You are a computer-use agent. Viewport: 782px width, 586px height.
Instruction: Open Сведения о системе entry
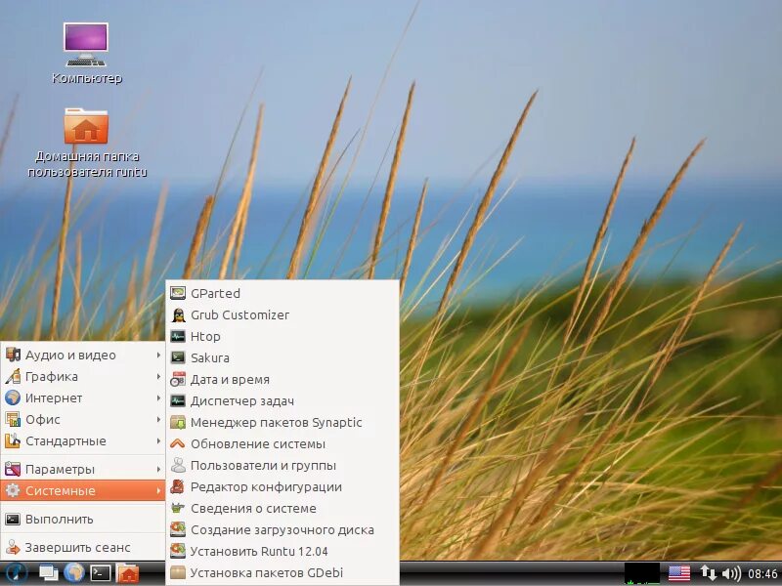(x=282, y=508)
